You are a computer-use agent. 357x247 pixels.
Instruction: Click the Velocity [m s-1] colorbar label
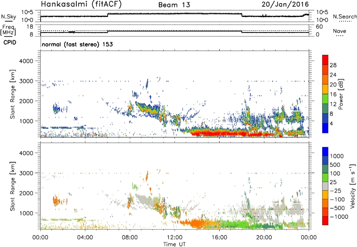pos(353,186)
